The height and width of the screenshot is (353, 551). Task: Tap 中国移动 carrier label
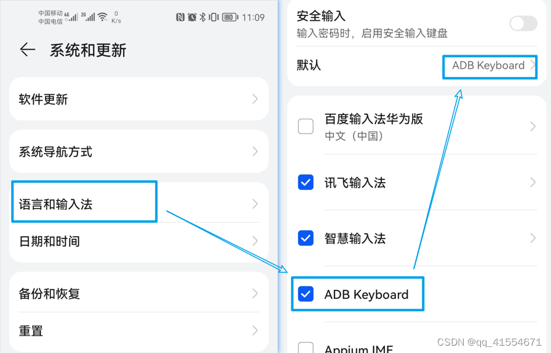[x=50, y=13]
